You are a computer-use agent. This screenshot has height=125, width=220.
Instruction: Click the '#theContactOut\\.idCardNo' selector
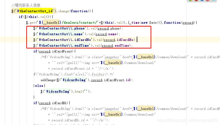coord(65,40)
